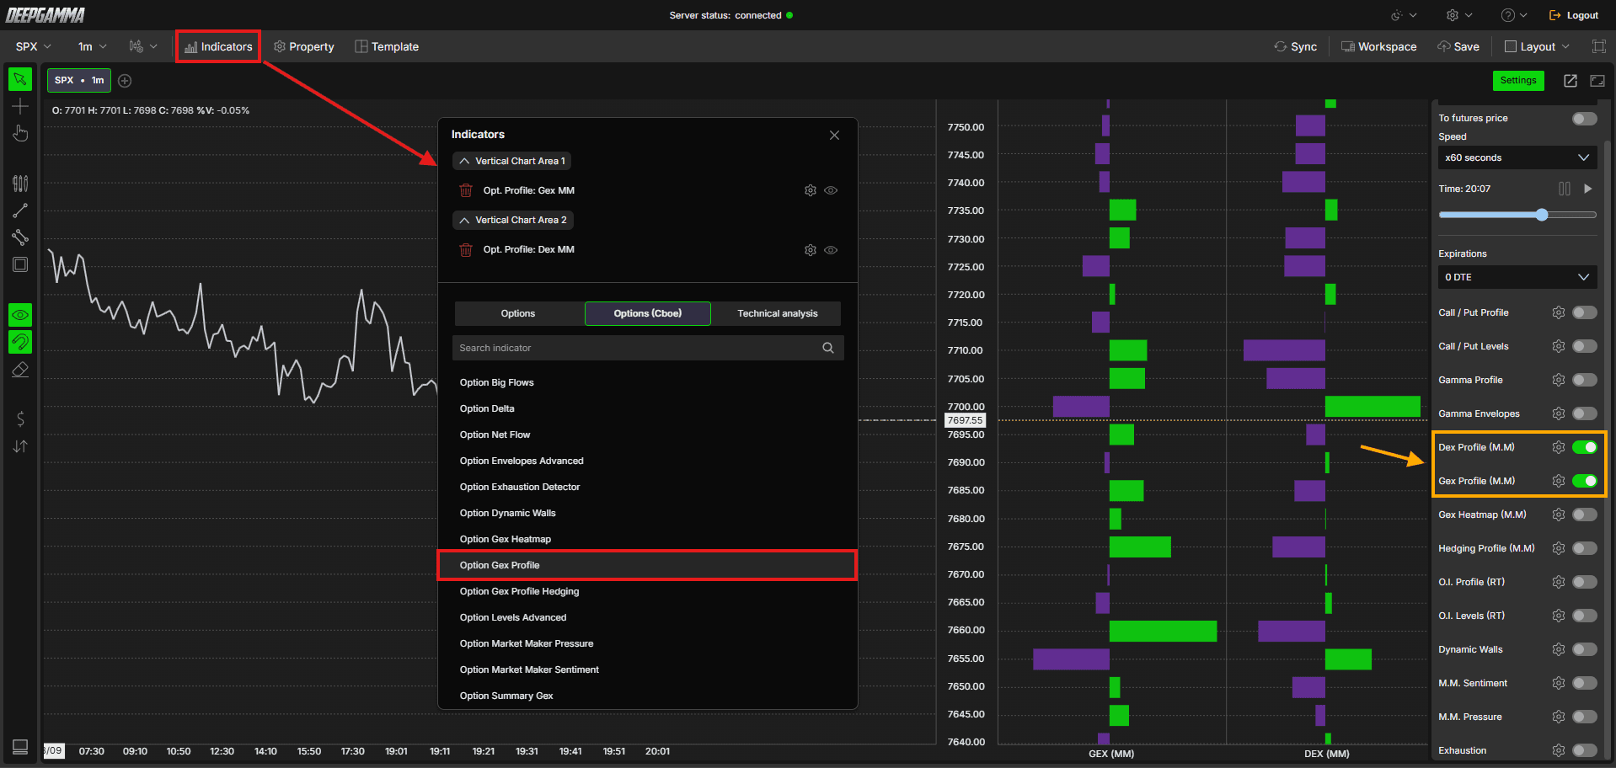Image resolution: width=1616 pixels, height=768 pixels.
Task: Open chart in external window
Action: (x=1571, y=81)
